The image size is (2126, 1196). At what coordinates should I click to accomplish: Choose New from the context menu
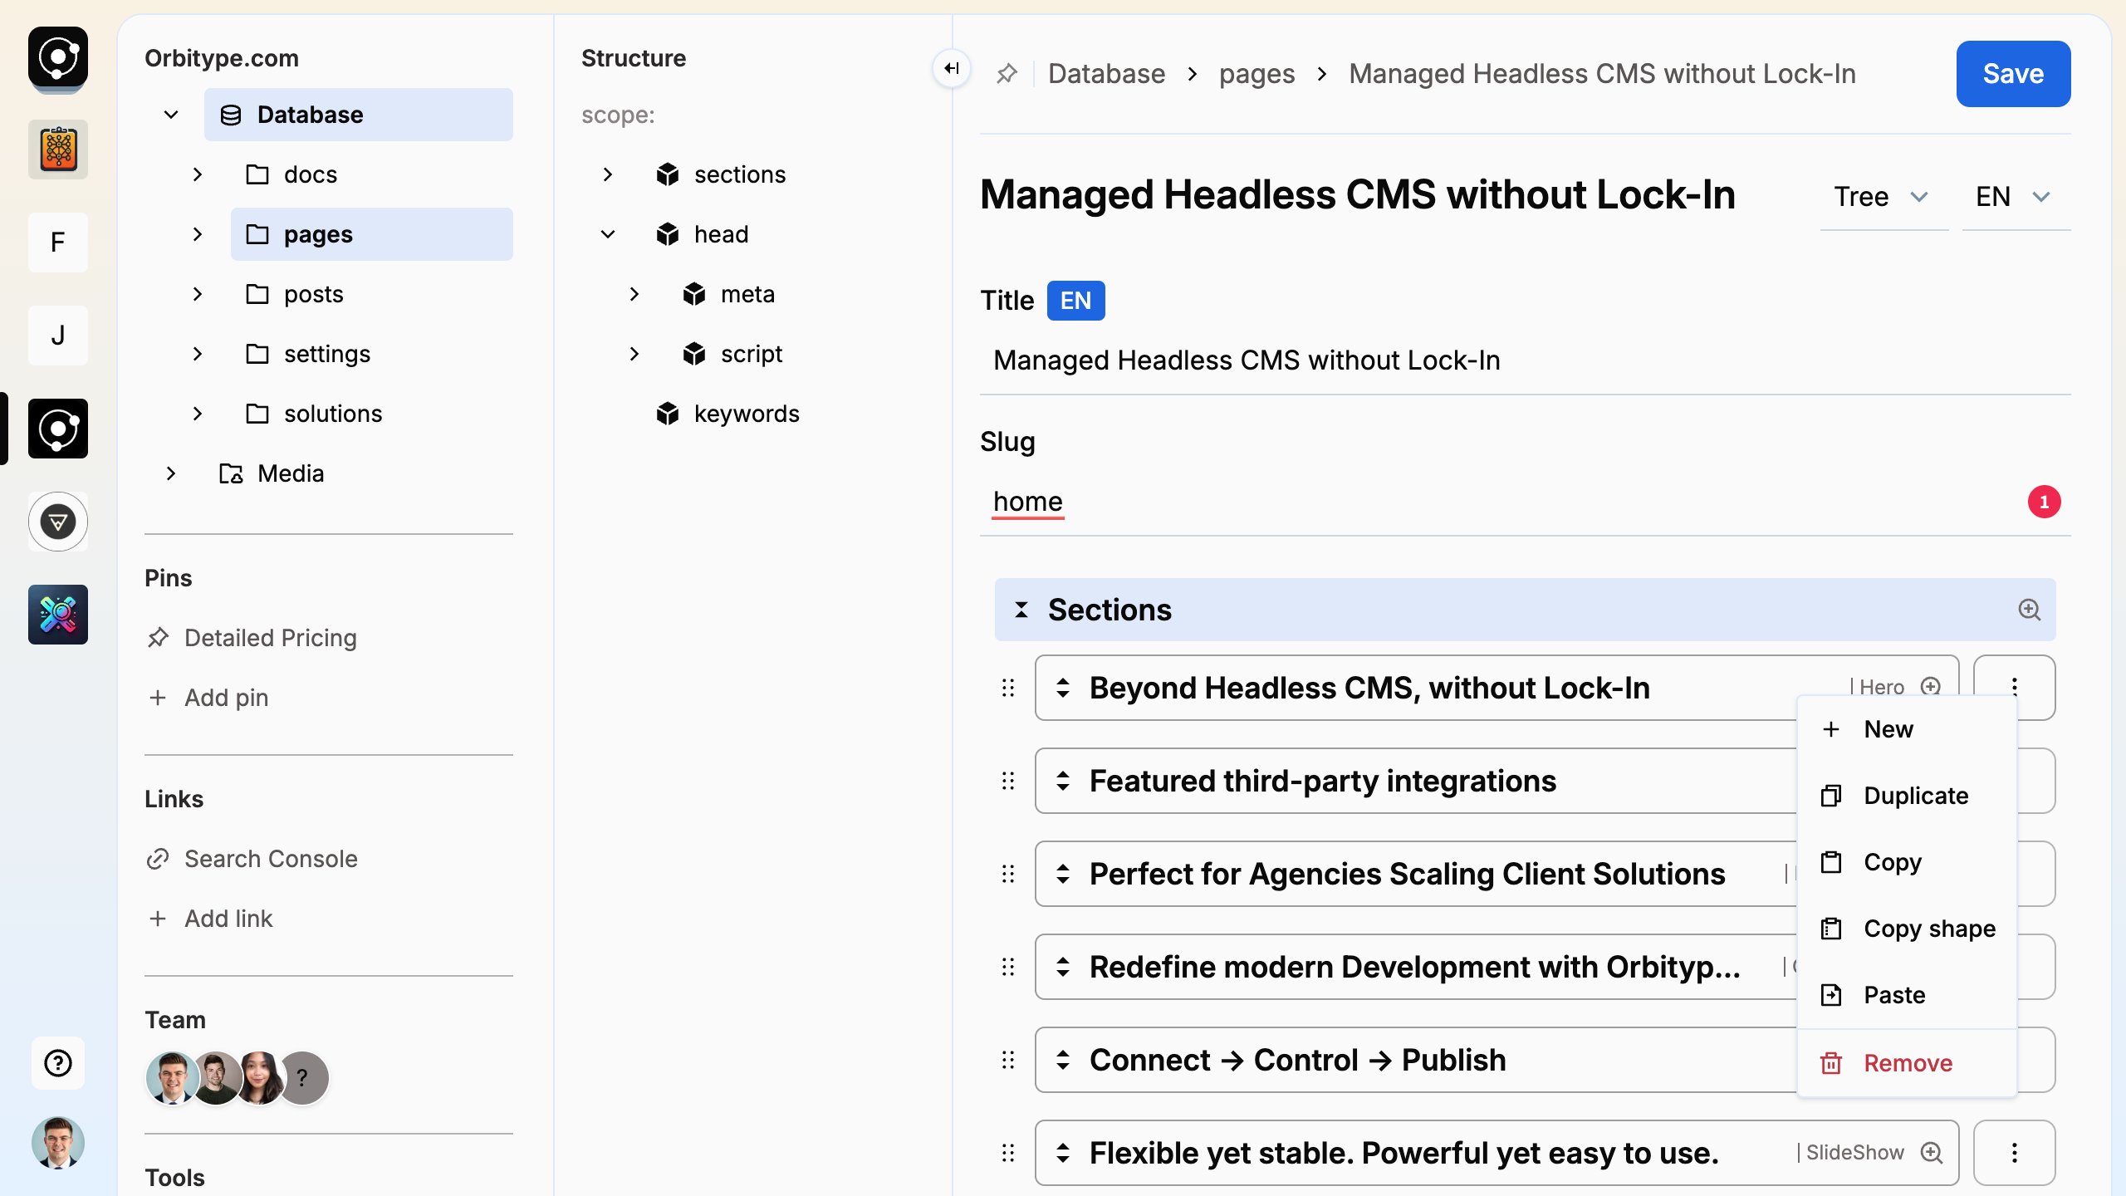[x=1907, y=729]
